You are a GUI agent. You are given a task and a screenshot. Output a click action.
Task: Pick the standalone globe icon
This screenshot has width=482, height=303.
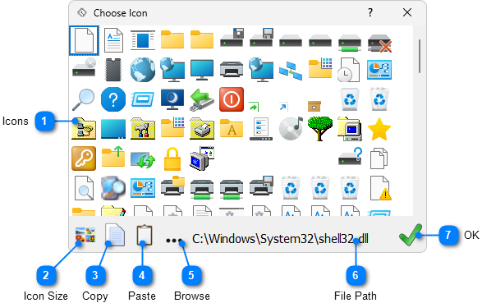tap(143, 70)
